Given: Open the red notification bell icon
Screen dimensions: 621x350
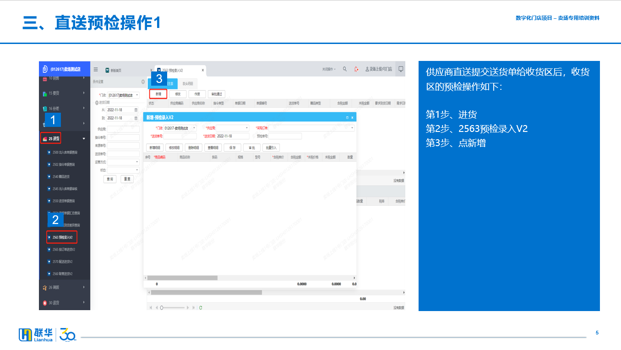Looking at the screenshot, I should coord(356,69).
